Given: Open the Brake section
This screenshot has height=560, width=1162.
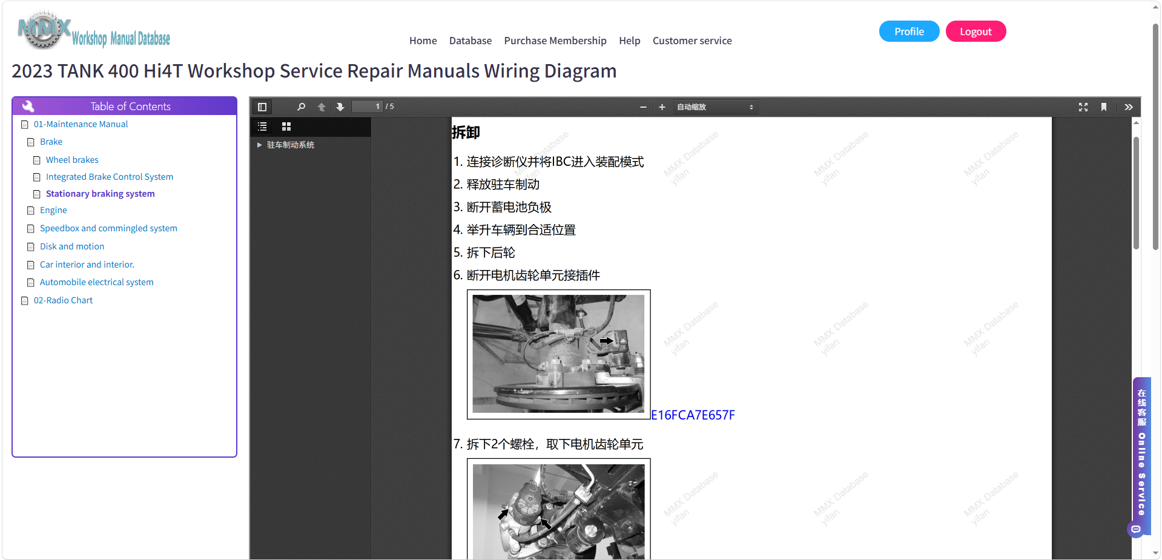Looking at the screenshot, I should [51, 142].
